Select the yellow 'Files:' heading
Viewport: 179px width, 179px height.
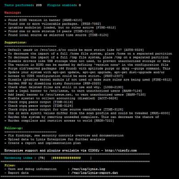coord(10,165)
